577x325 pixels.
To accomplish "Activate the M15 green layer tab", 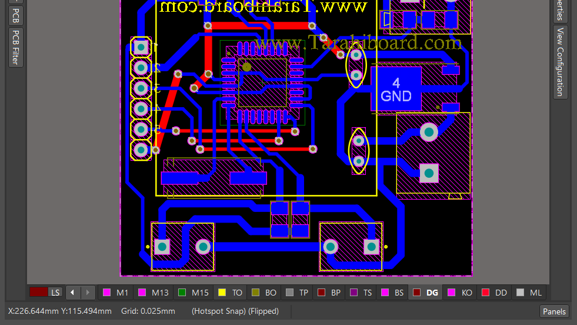I will [x=194, y=293].
